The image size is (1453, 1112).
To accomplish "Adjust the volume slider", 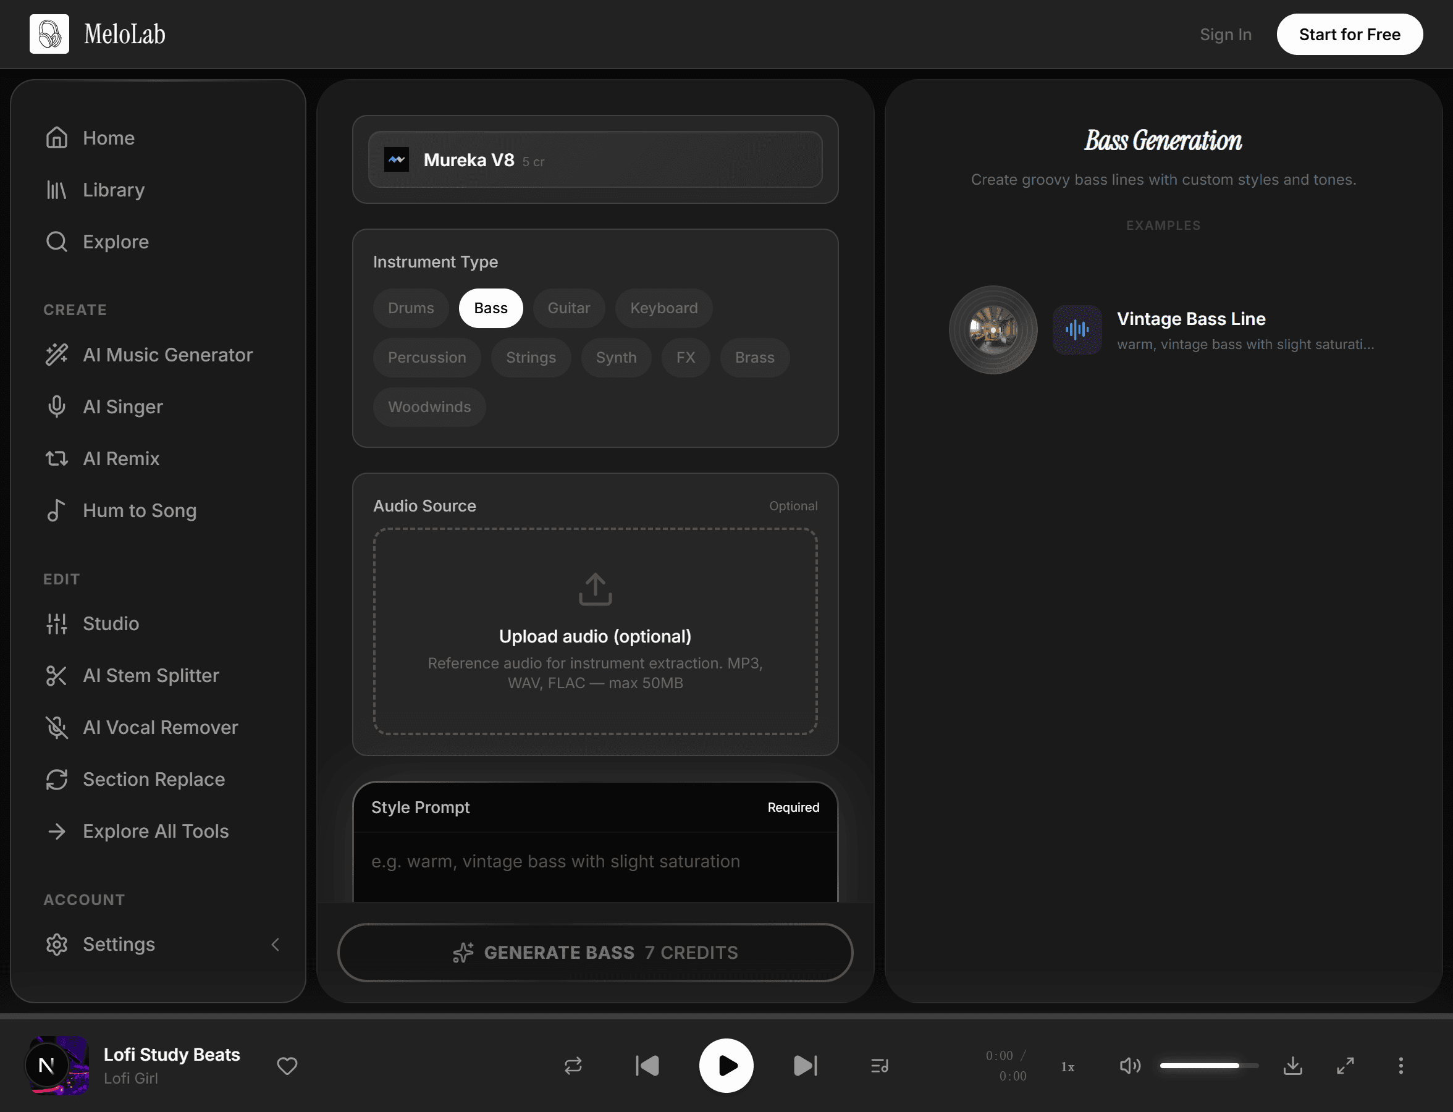I will tap(1209, 1066).
